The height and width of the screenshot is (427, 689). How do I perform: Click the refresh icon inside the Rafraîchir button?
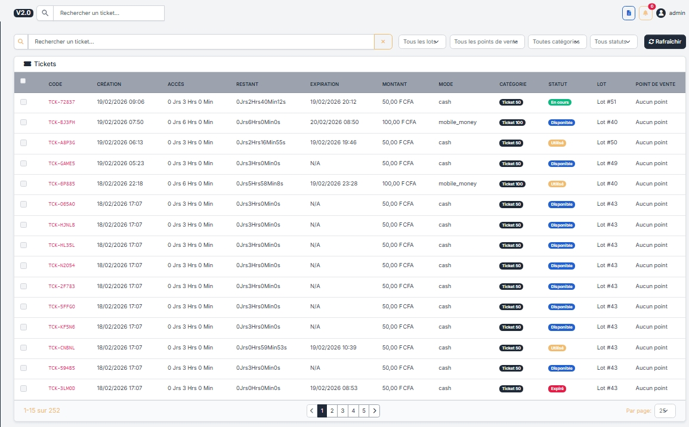[x=650, y=42]
